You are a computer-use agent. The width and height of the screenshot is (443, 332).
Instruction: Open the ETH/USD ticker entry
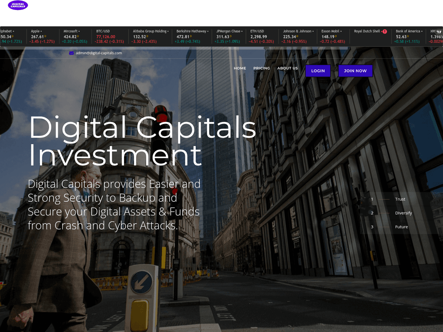coord(262,37)
